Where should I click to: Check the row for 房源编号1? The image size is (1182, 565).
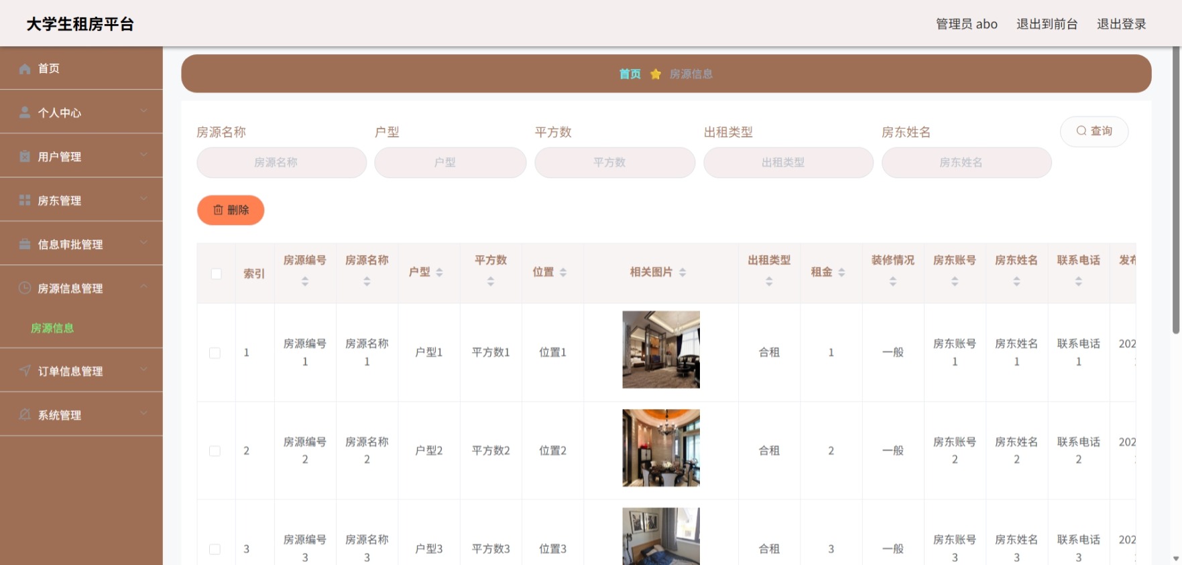click(215, 353)
